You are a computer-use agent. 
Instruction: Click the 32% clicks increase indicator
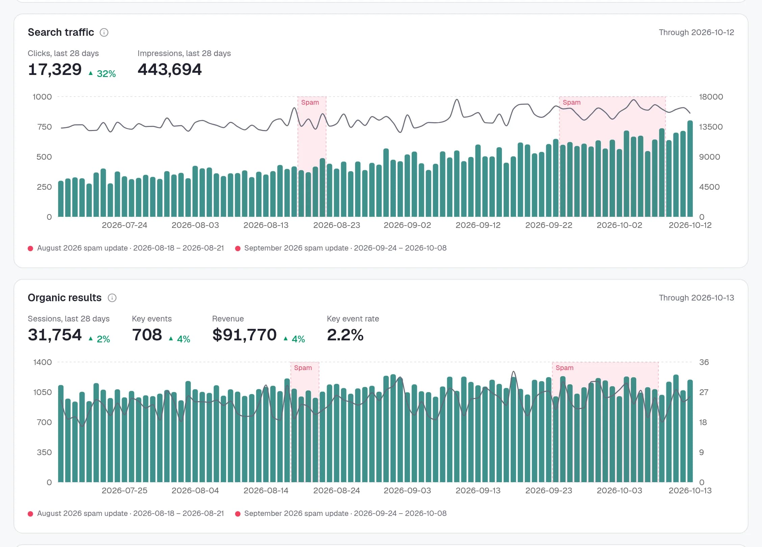(102, 74)
